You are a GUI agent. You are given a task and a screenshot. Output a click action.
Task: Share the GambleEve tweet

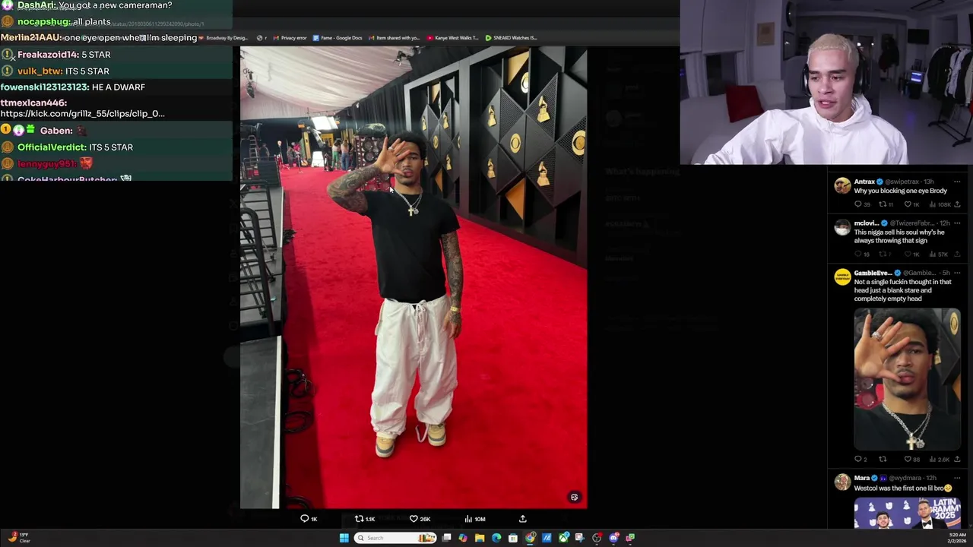click(x=956, y=459)
